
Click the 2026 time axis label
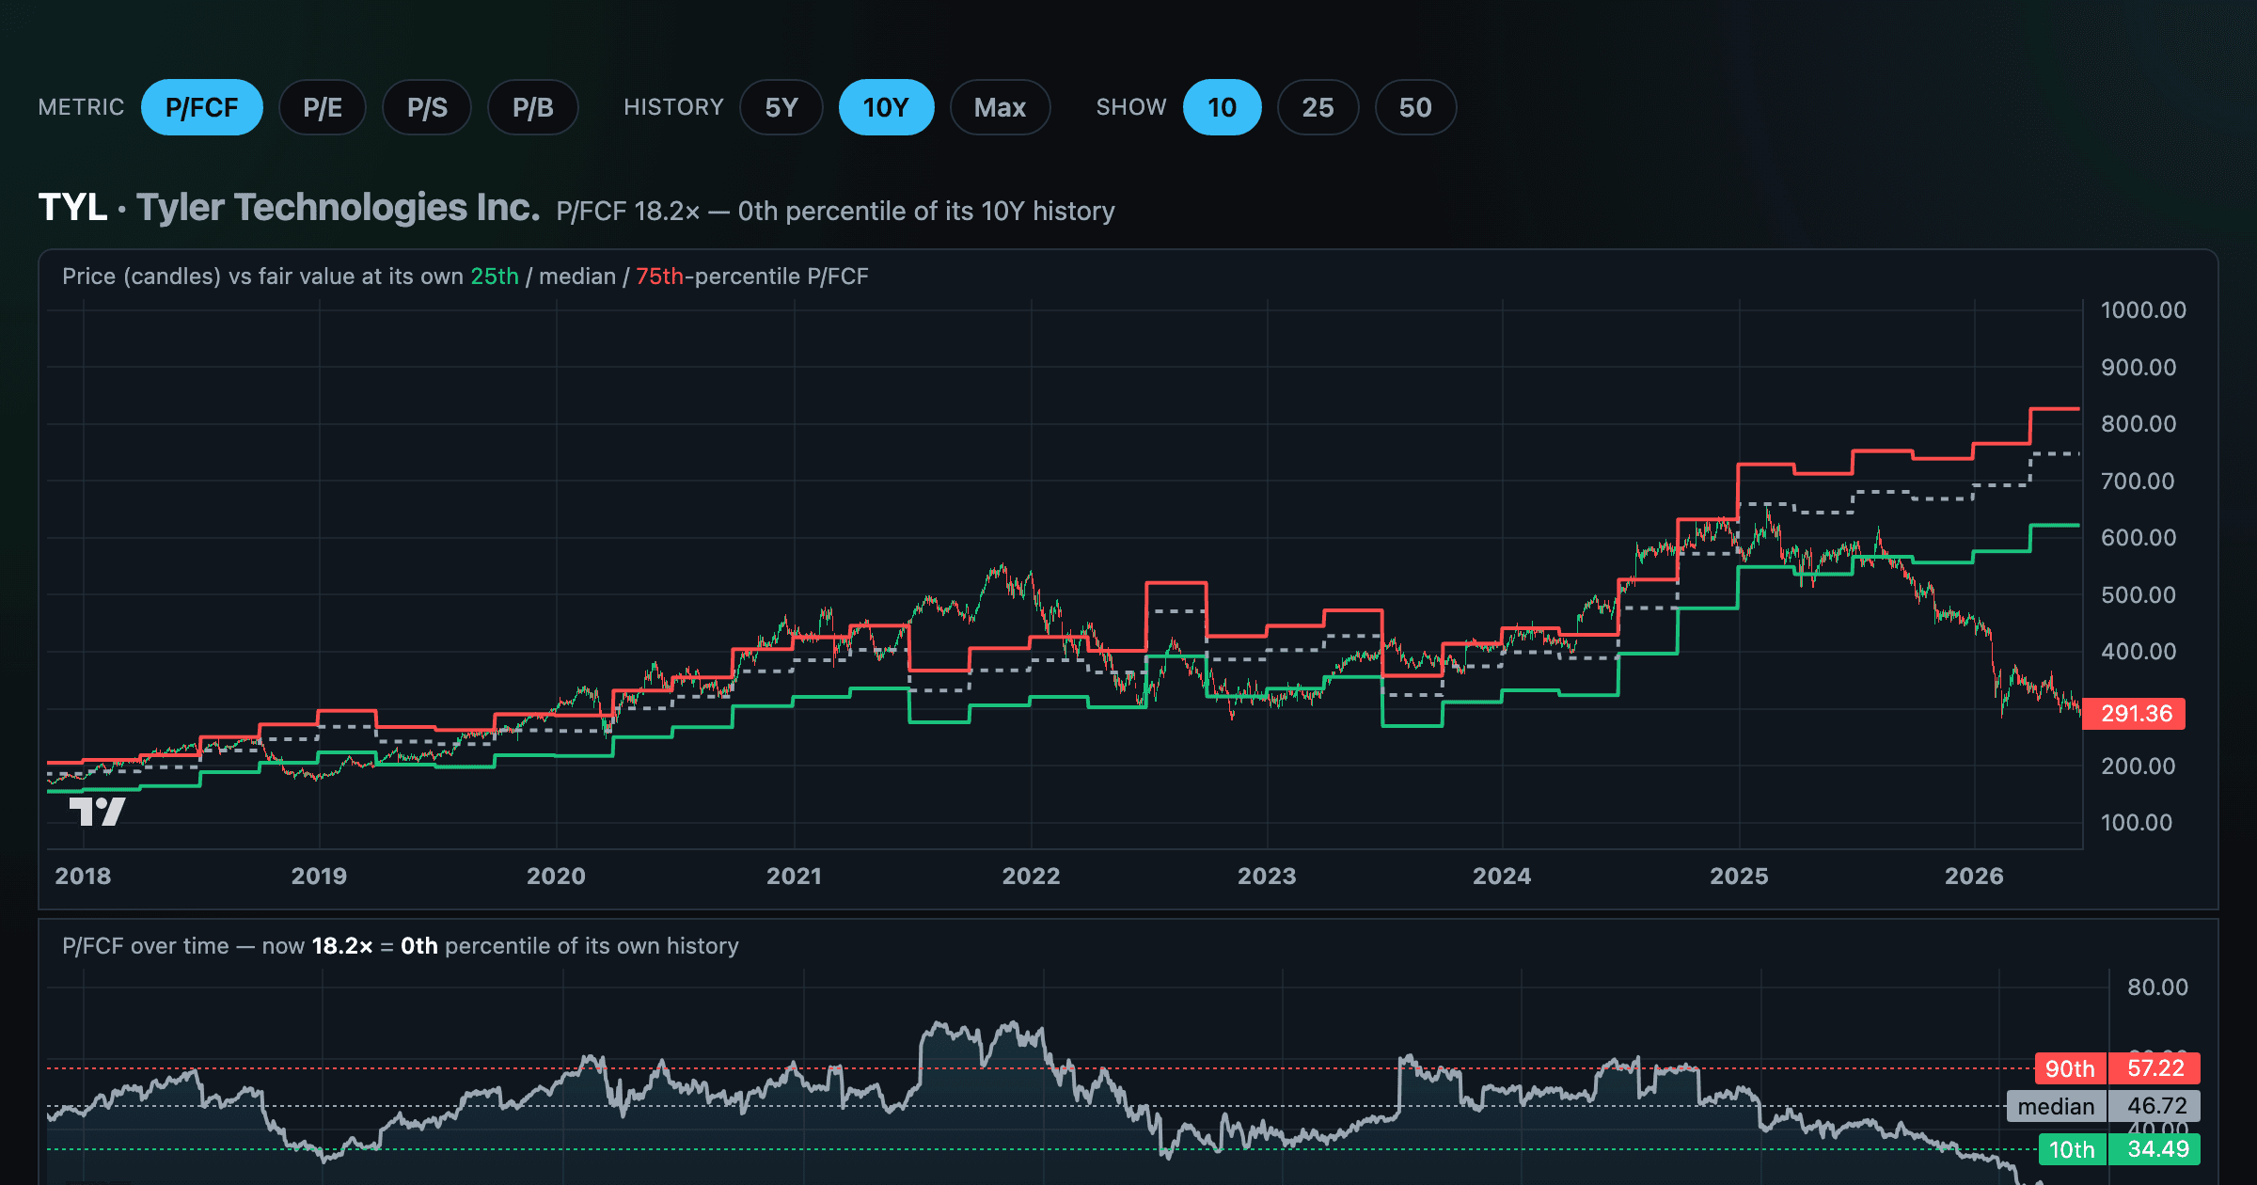pos(1974,876)
